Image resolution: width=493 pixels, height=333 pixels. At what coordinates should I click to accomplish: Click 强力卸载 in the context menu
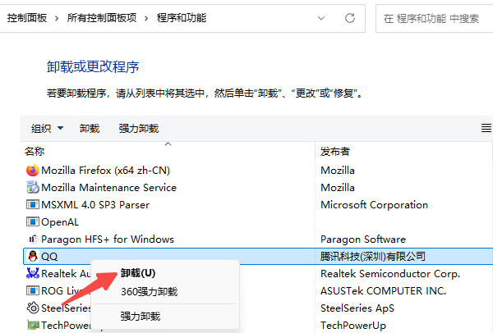click(x=140, y=316)
